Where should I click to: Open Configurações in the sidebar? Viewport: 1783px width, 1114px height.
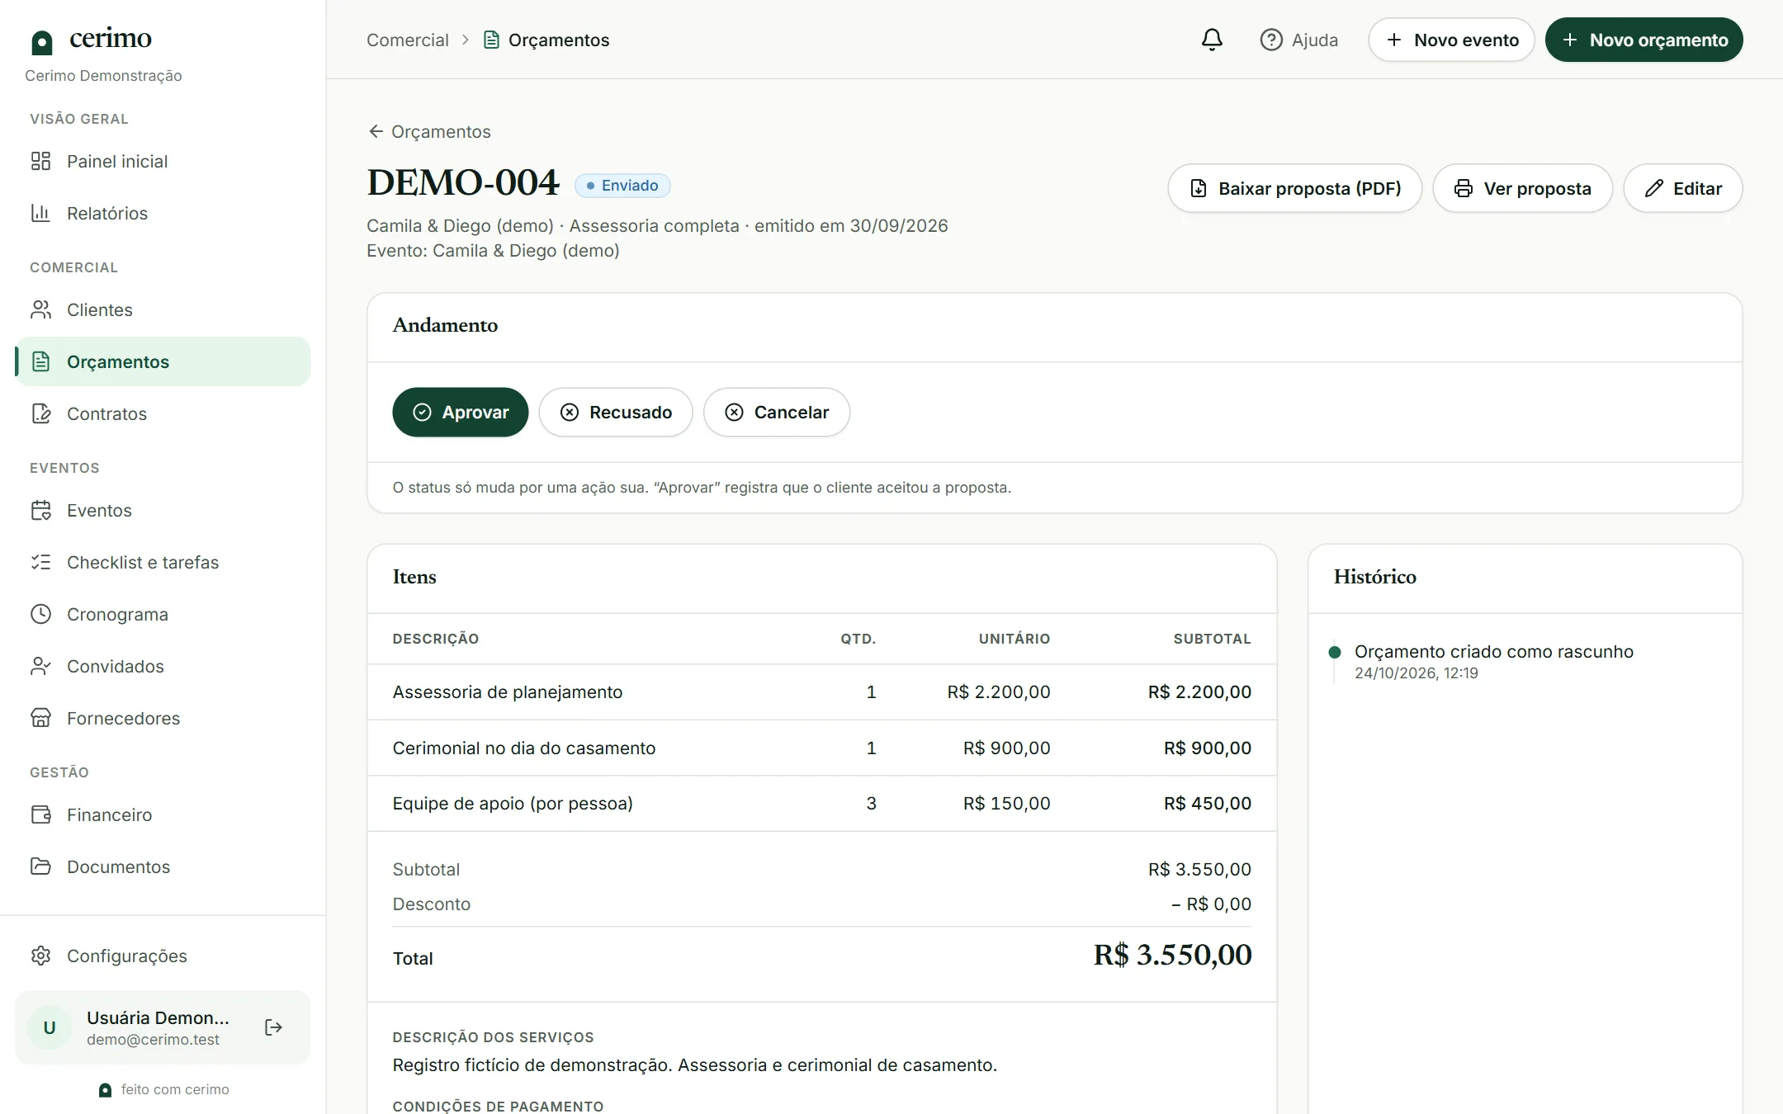[163, 956]
